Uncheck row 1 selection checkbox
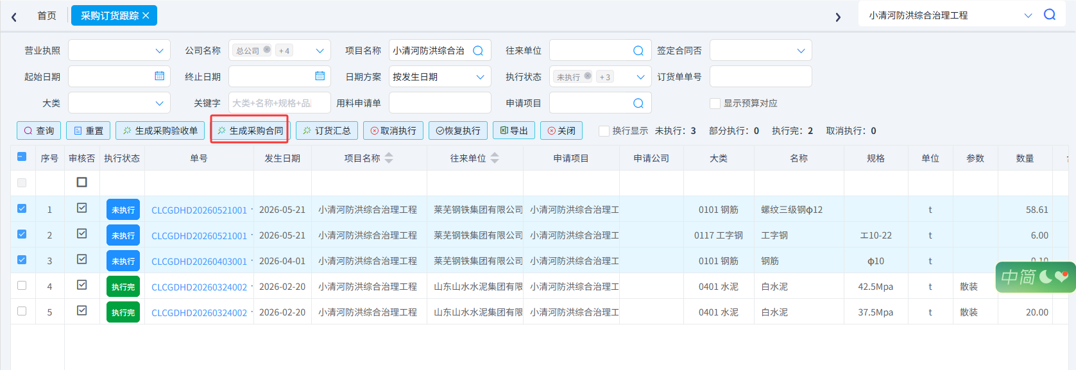Screen dimensions: 1076x370 tap(22, 208)
